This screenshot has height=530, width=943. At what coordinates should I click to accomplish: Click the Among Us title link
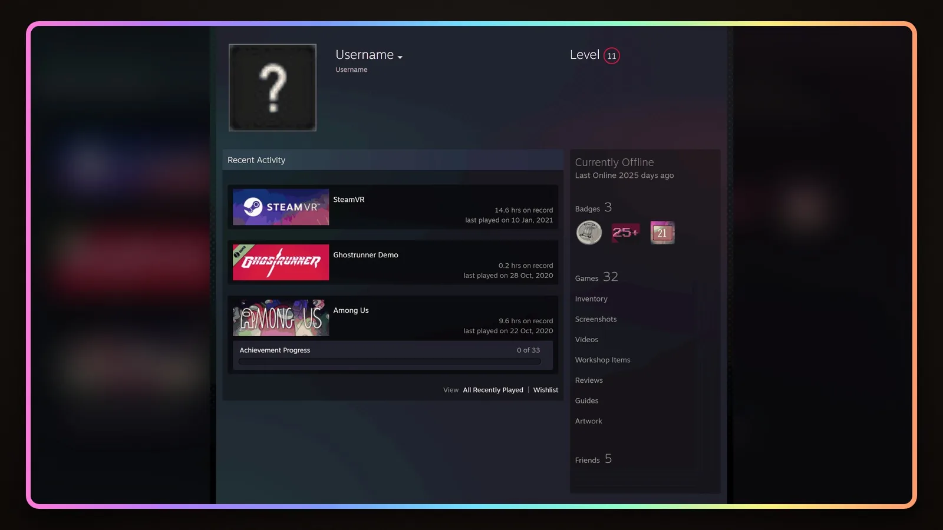(x=351, y=310)
